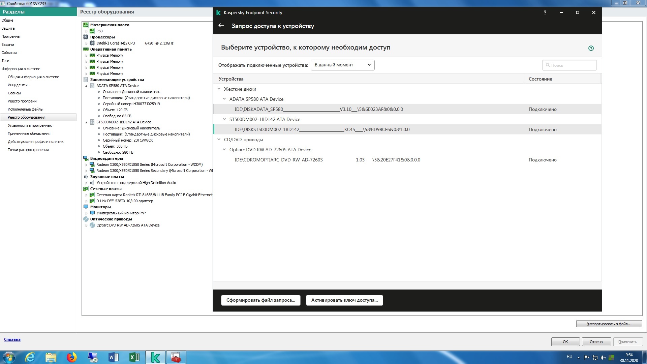Open Excel from the taskbar
The image size is (647, 364).
coord(134,357)
